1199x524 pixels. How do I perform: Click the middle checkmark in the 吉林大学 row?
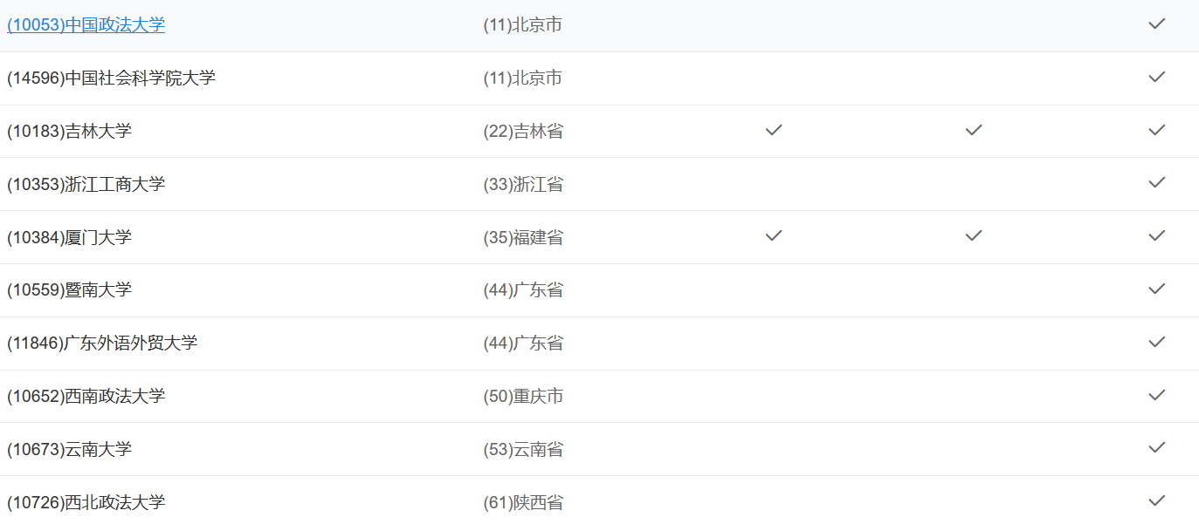click(x=974, y=131)
